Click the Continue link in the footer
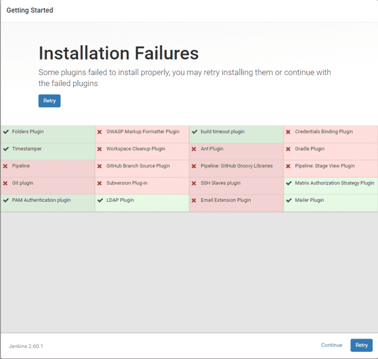This screenshot has width=378, height=359. coord(332,345)
